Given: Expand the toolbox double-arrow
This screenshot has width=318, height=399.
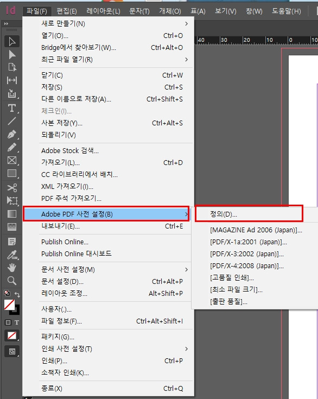Looking at the screenshot, I should [x=6, y=24].
